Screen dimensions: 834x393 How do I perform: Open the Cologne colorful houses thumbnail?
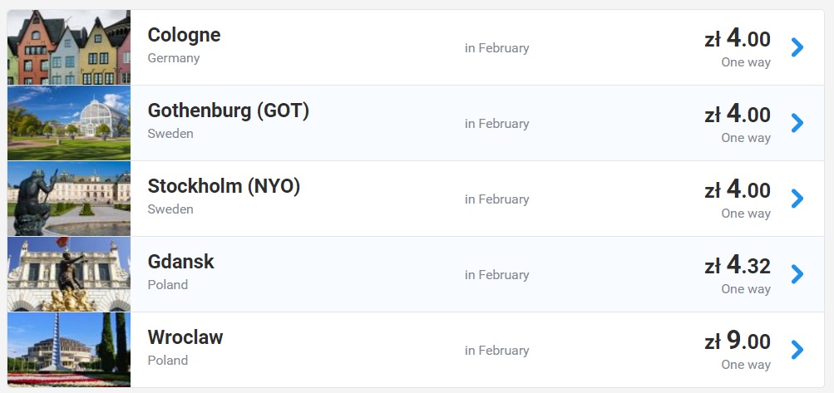pyautogui.click(x=69, y=47)
